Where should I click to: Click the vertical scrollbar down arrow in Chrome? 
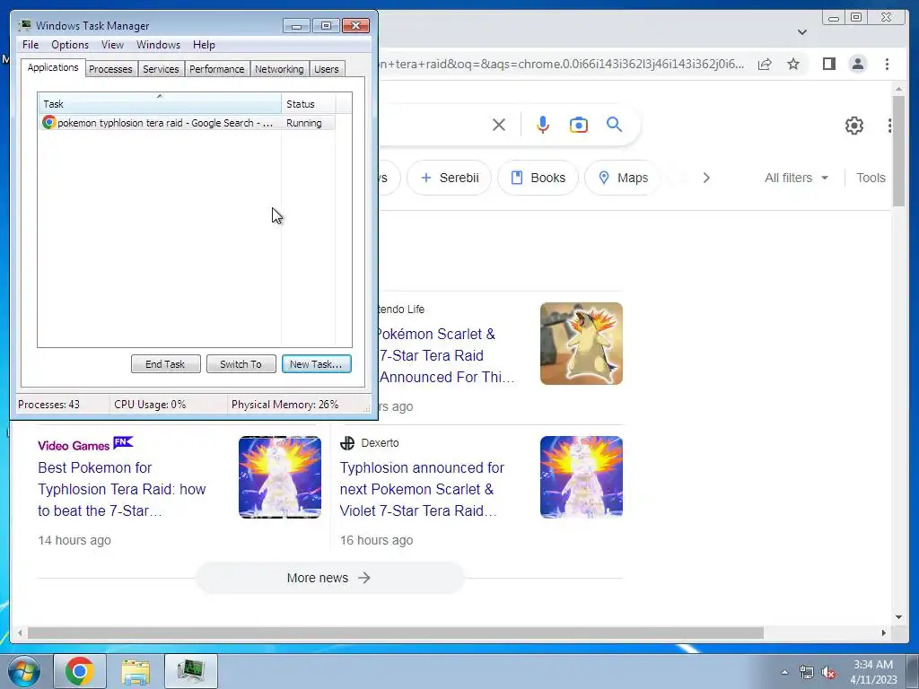tap(898, 617)
